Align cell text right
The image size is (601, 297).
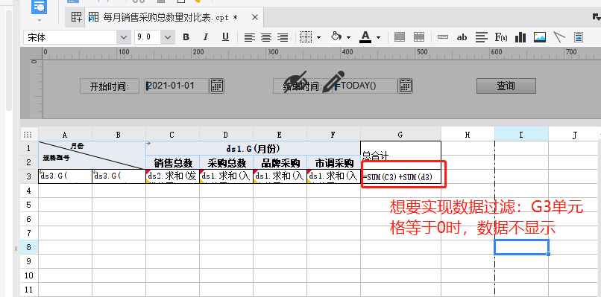click(x=283, y=37)
